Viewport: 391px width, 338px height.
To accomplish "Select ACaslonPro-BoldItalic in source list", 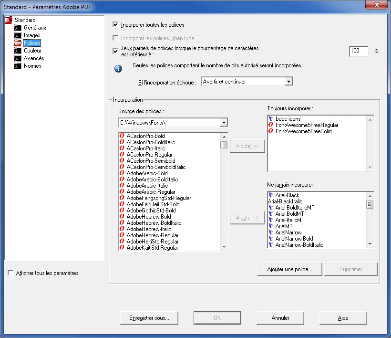I will coord(151,142).
